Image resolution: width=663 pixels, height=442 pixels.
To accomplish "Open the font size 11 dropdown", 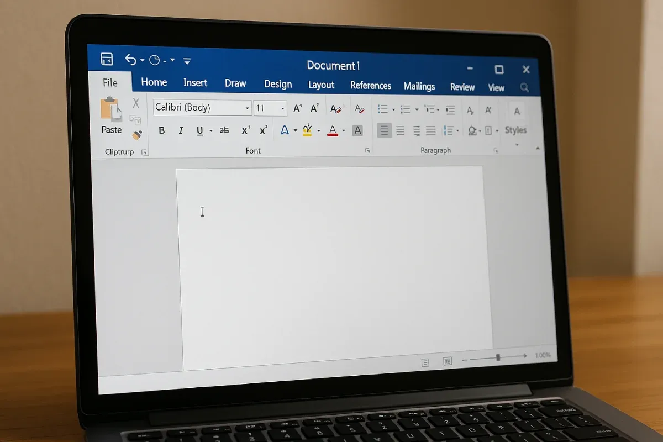I will (270, 108).
